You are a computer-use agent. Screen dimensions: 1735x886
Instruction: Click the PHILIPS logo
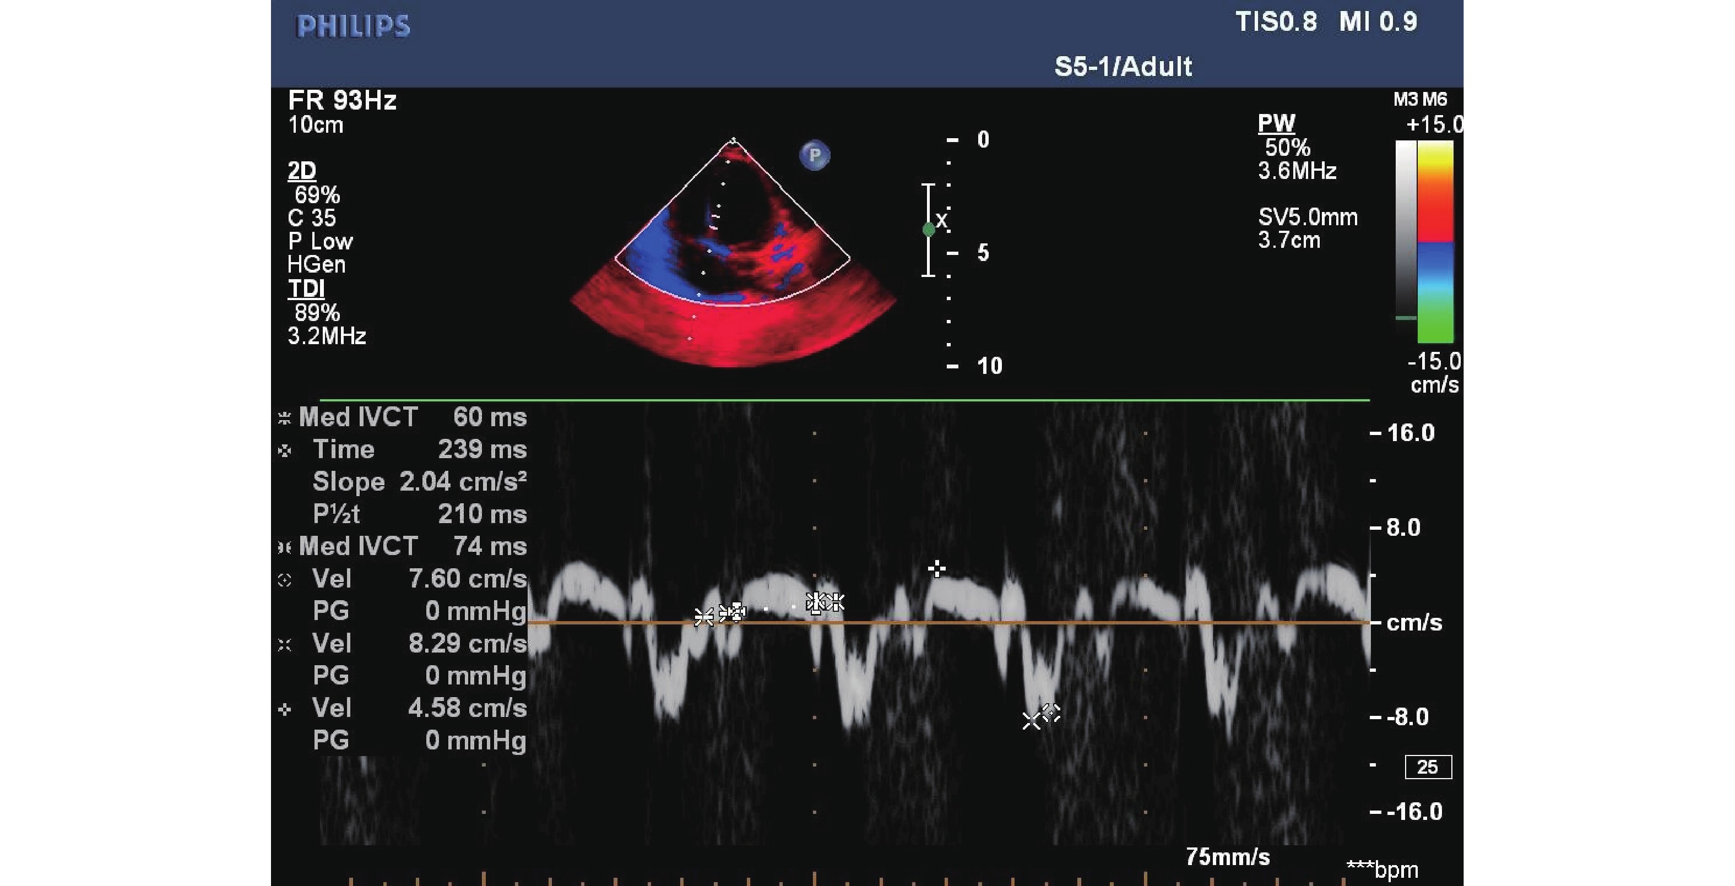click(353, 26)
